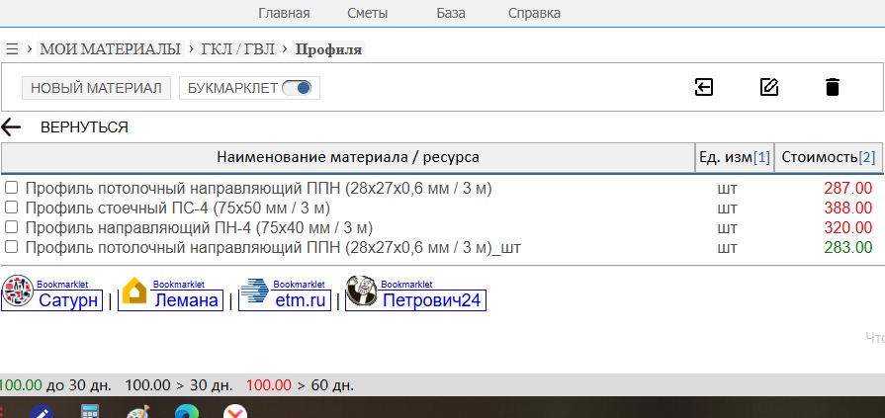This screenshot has height=418, width=885.
Task: Click the Сатурн bookmarklet logo
Action: coord(18,292)
